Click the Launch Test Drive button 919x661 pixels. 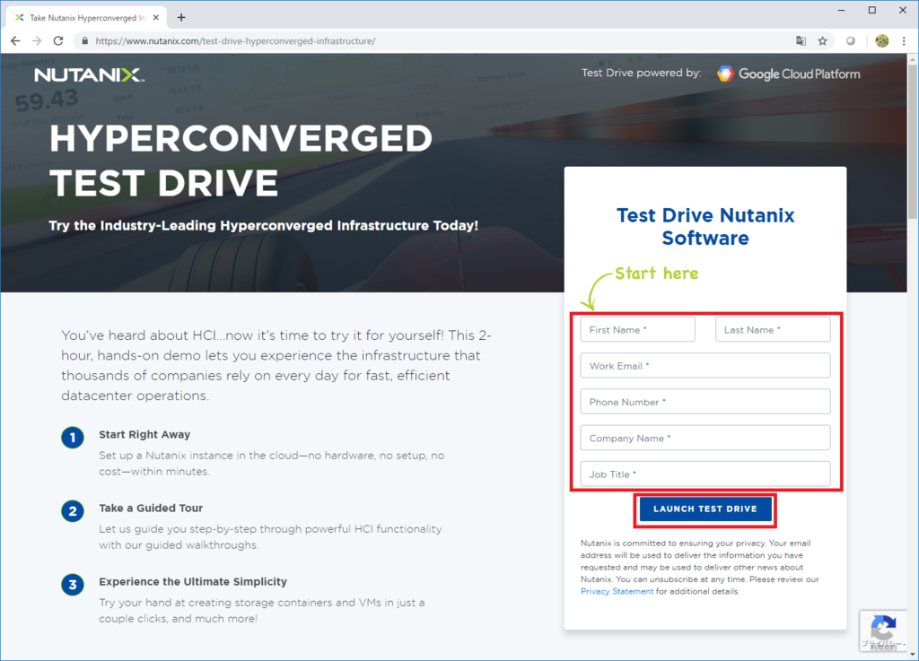coord(705,509)
